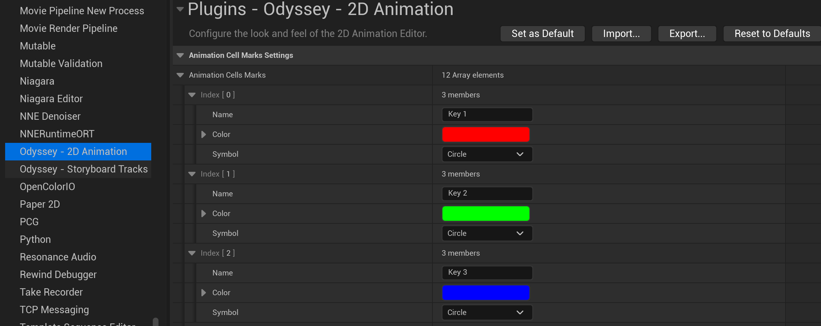Collapse Animation Cell Marks Settings category
The width and height of the screenshot is (821, 326).
[180, 55]
